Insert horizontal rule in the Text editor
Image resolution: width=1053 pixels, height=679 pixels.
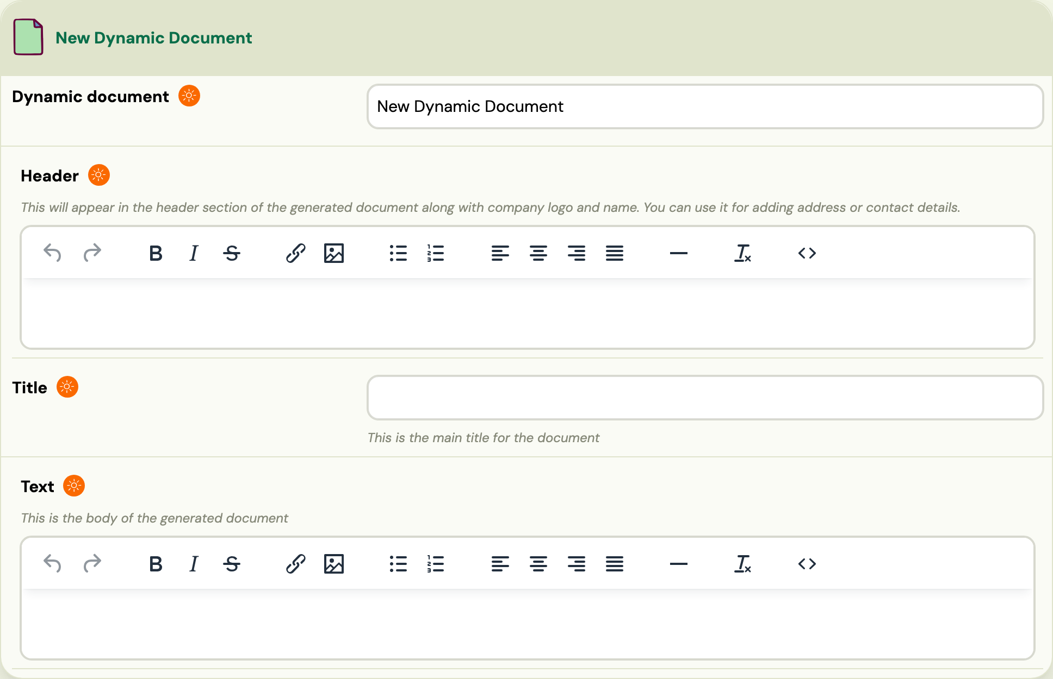point(679,564)
